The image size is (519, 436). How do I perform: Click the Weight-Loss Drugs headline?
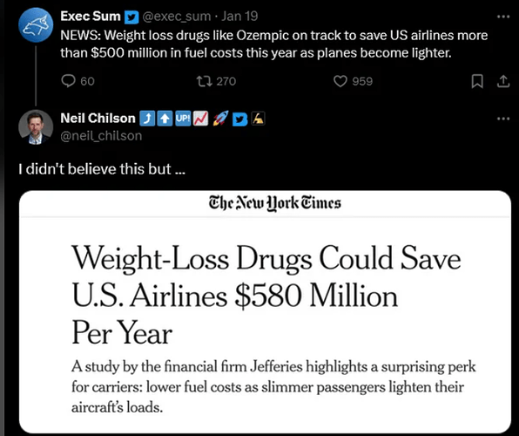coord(266,295)
